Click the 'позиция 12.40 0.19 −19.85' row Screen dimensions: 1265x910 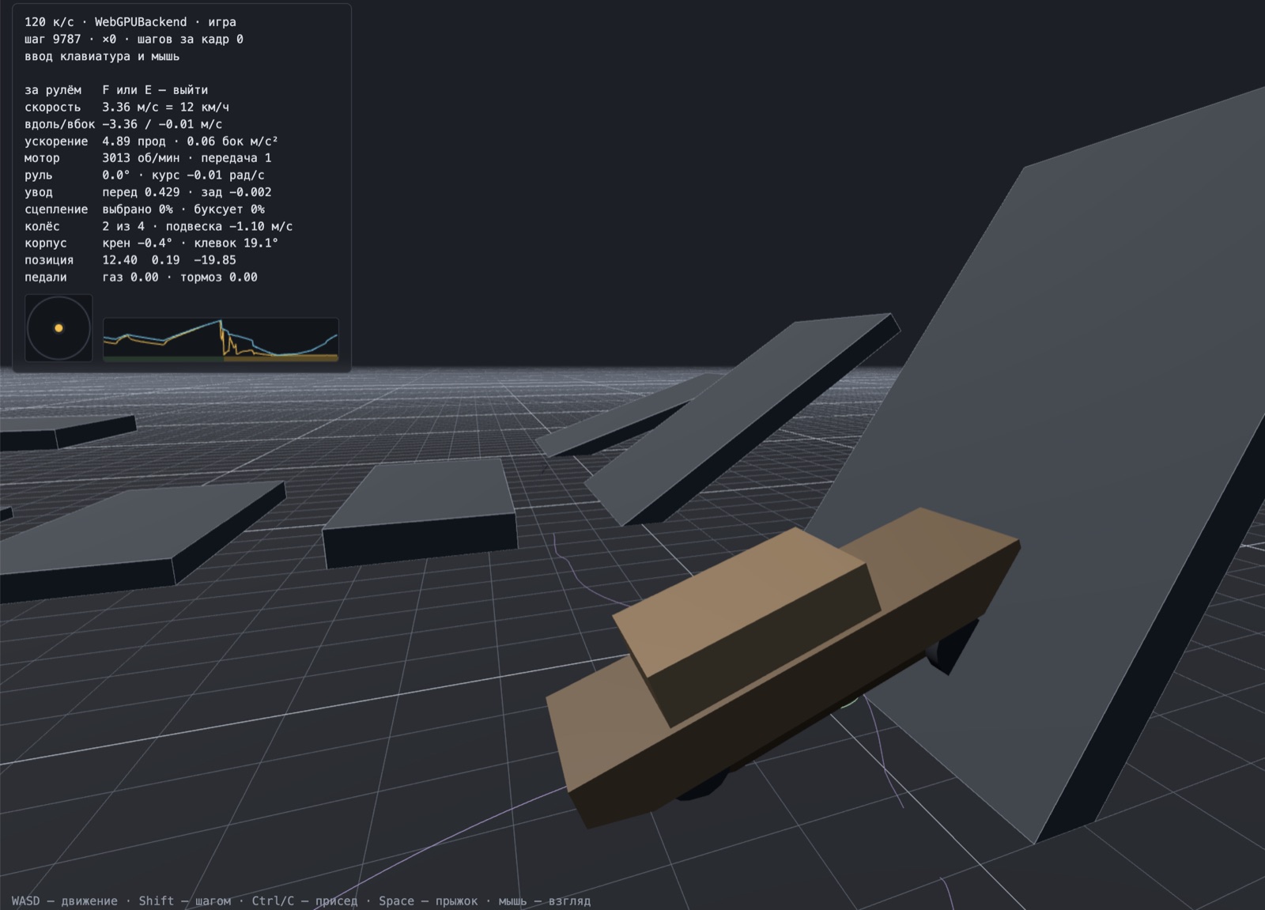tap(130, 260)
